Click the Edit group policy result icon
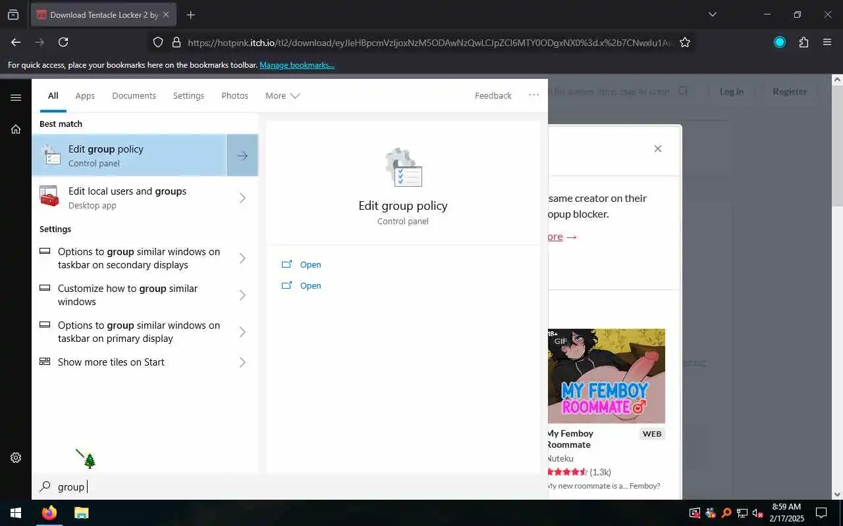 [x=51, y=155]
